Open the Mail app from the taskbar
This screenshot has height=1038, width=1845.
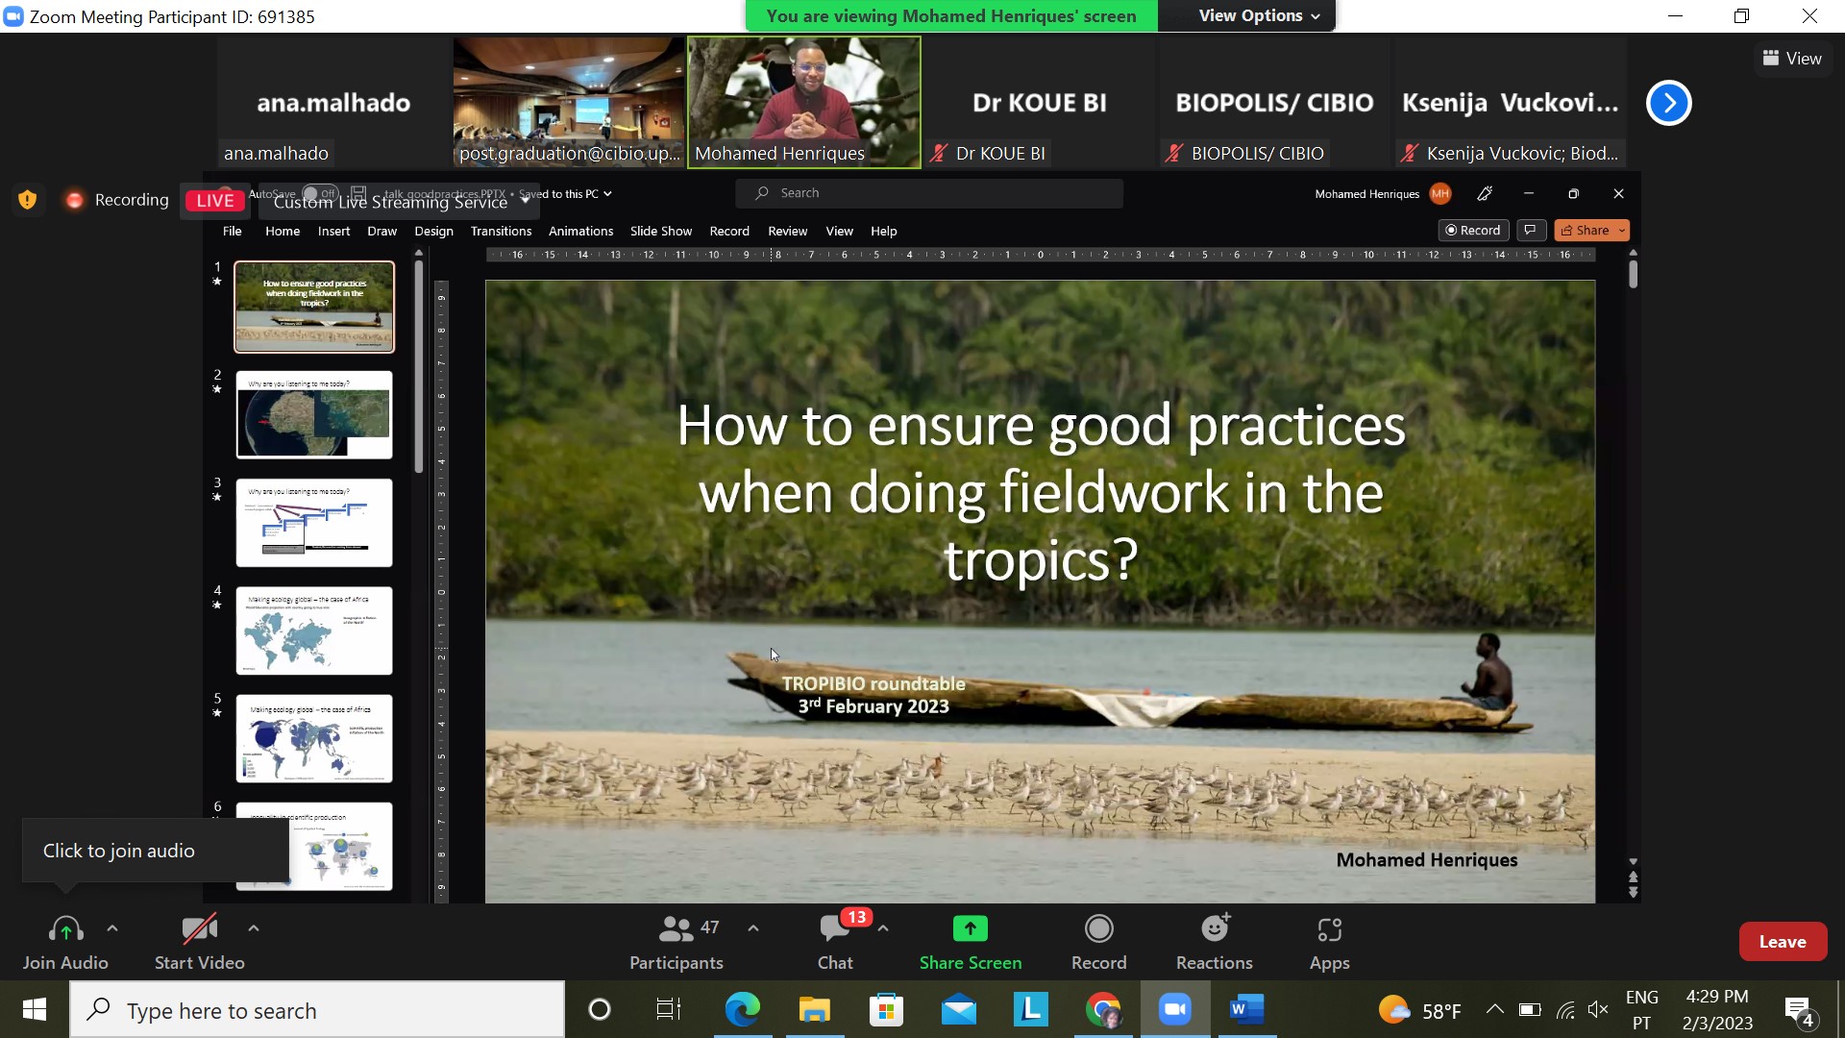point(959,1010)
